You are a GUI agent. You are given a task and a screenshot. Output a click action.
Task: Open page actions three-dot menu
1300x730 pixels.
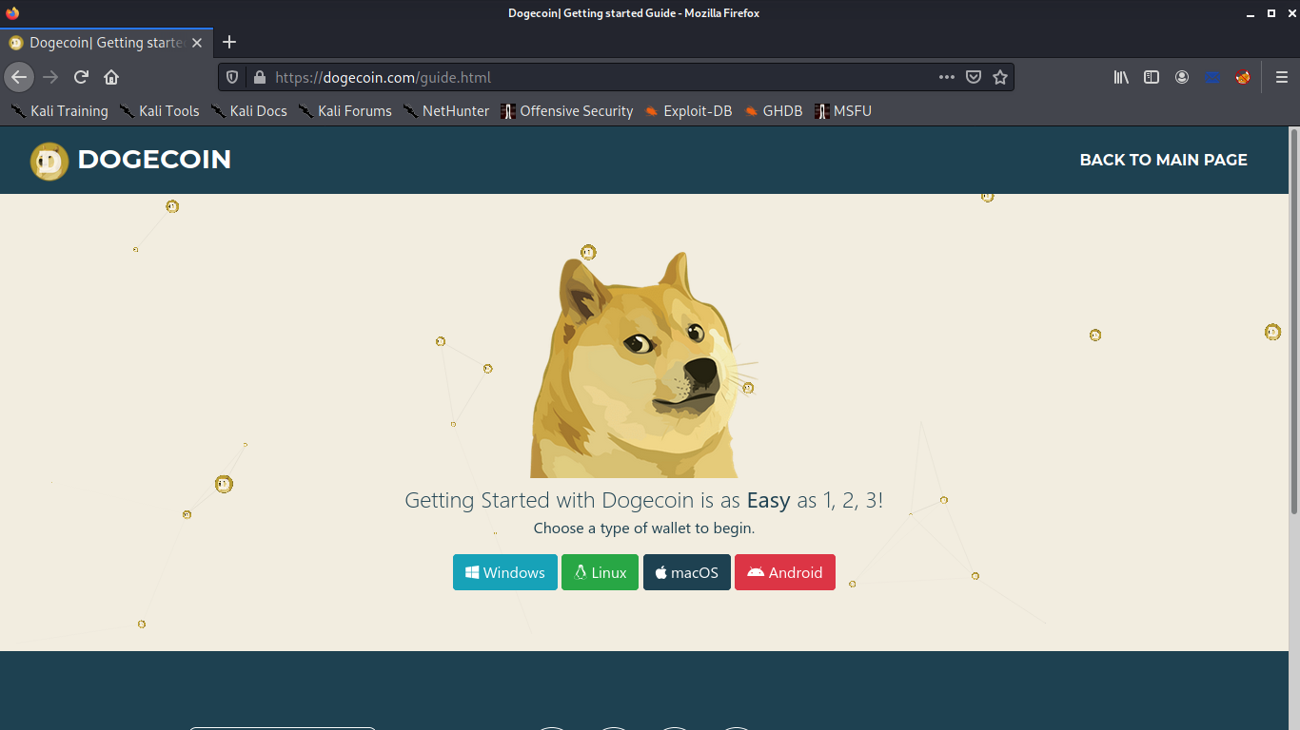(x=947, y=77)
